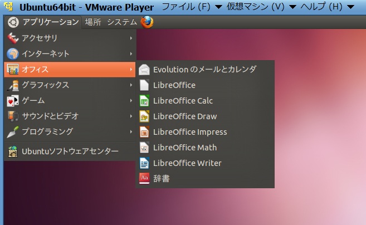This screenshot has width=366, height=225.
Task: Click the ゲーム playing cards icon
Action: coord(13,101)
